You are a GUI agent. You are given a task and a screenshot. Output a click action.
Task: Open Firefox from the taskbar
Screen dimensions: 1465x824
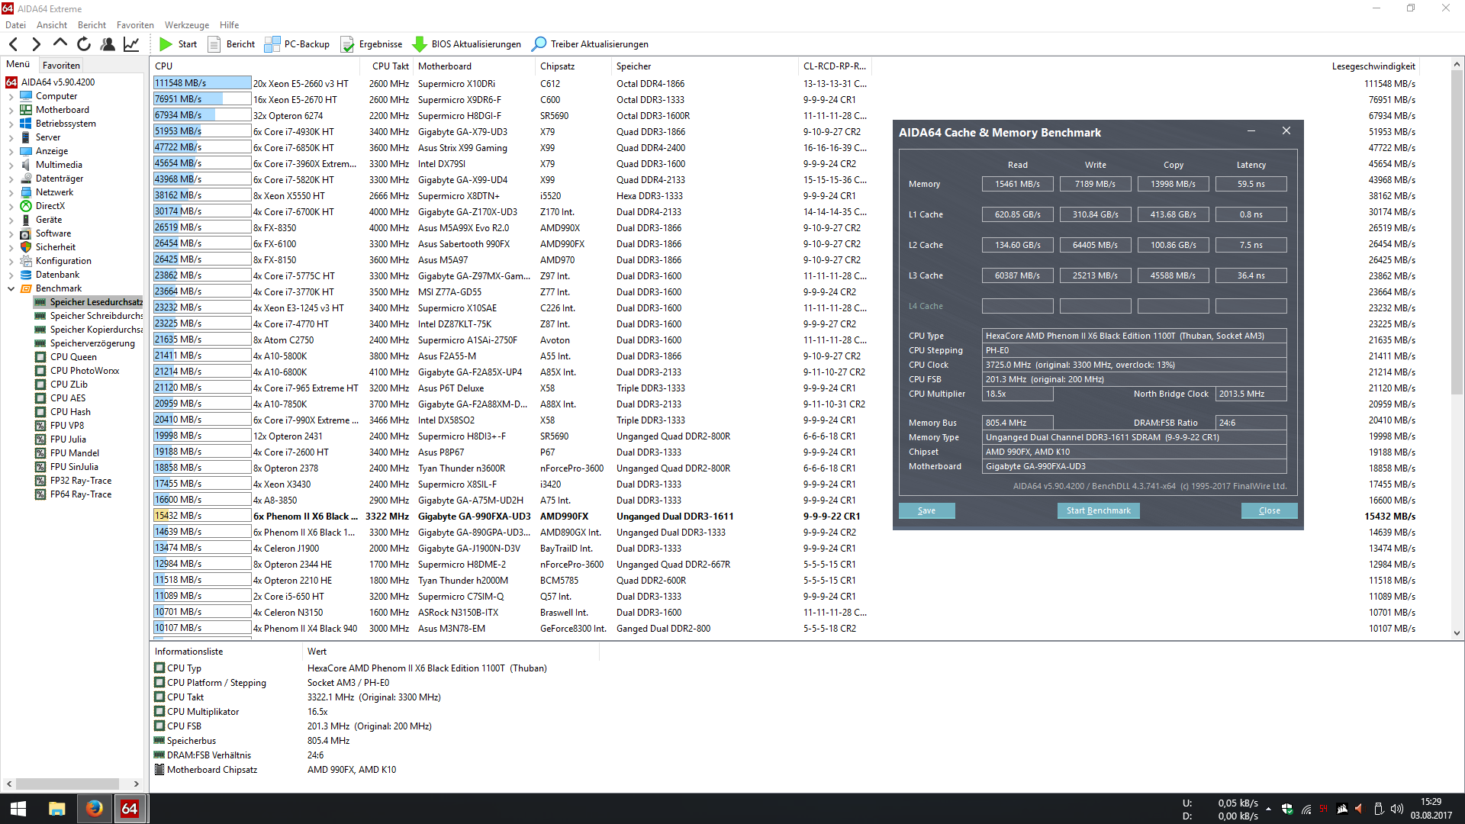click(x=94, y=808)
